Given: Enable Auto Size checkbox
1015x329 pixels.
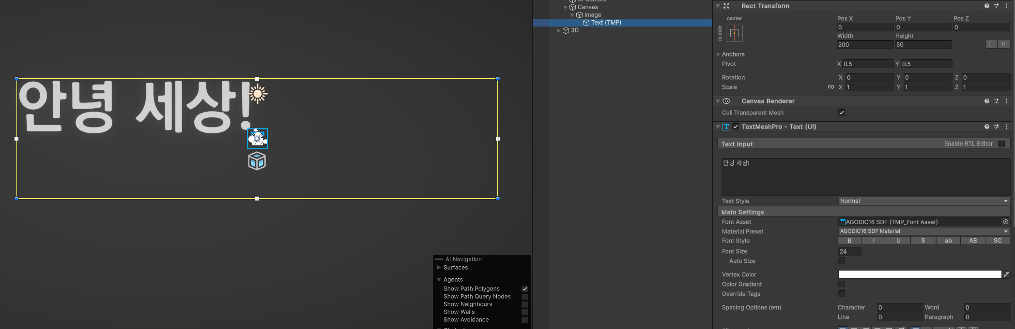Looking at the screenshot, I should click(x=842, y=261).
